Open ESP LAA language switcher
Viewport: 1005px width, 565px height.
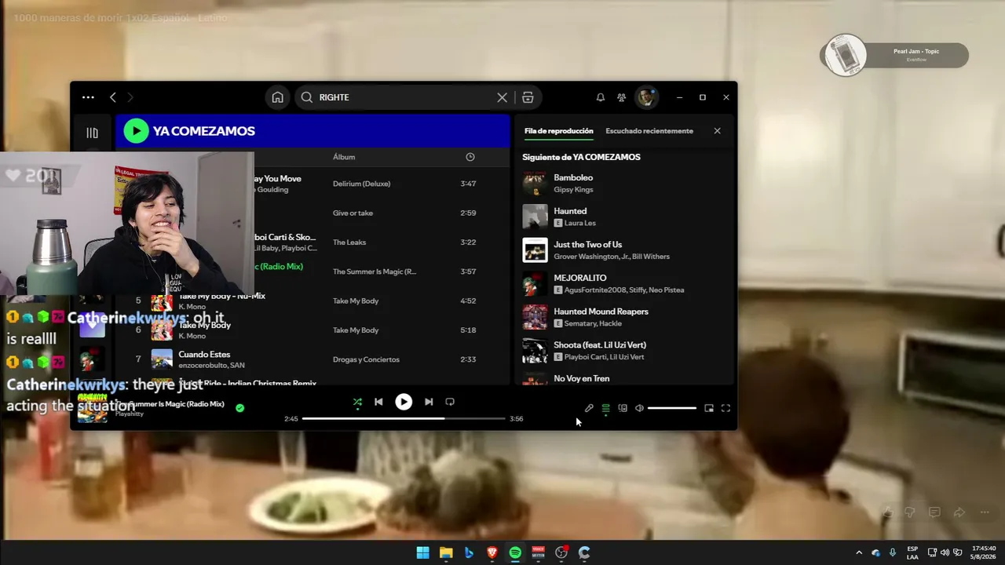pyautogui.click(x=912, y=552)
